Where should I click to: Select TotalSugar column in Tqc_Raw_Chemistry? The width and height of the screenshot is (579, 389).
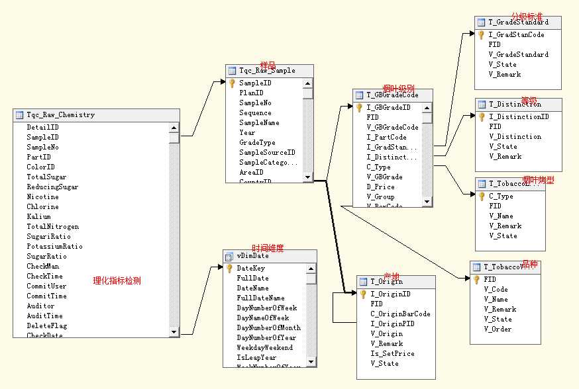pos(91,177)
